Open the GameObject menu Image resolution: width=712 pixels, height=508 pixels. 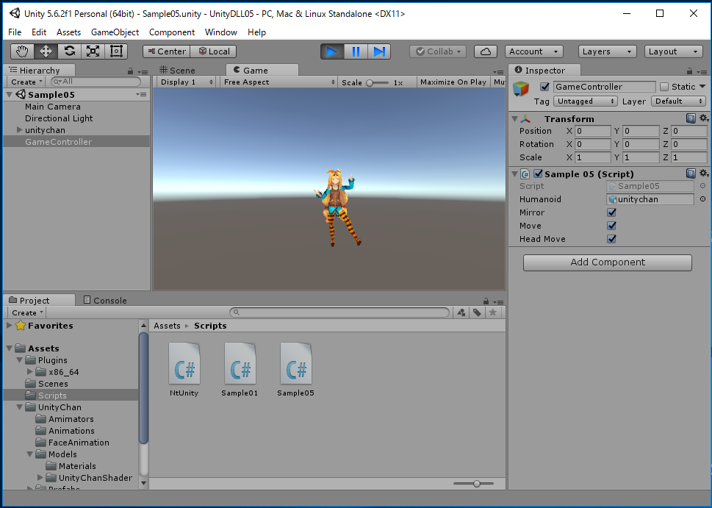pyautogui.click(x=115, y=32)
